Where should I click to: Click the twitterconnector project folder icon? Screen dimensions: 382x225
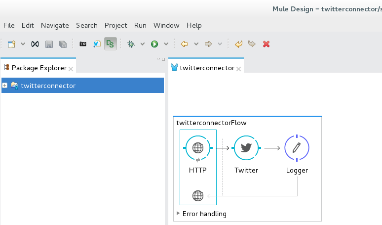point(15,86)
